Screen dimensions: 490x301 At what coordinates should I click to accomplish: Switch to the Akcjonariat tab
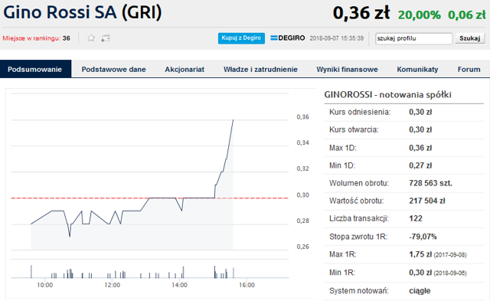pos(185,70)
